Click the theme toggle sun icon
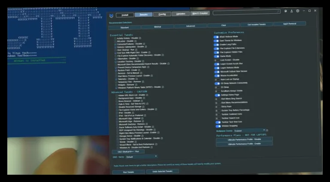330x182 pixels. tap(286, 11)
